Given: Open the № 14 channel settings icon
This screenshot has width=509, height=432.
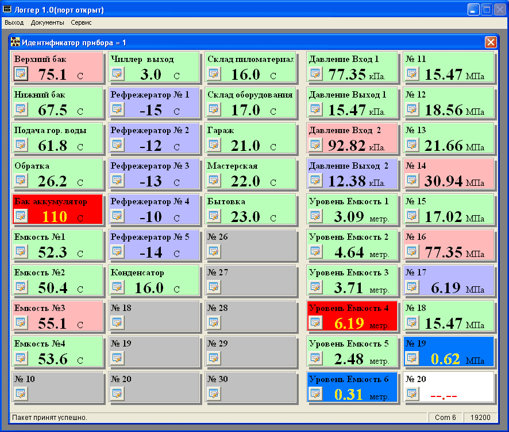Looking at the screenshot, I should (412, 180).
